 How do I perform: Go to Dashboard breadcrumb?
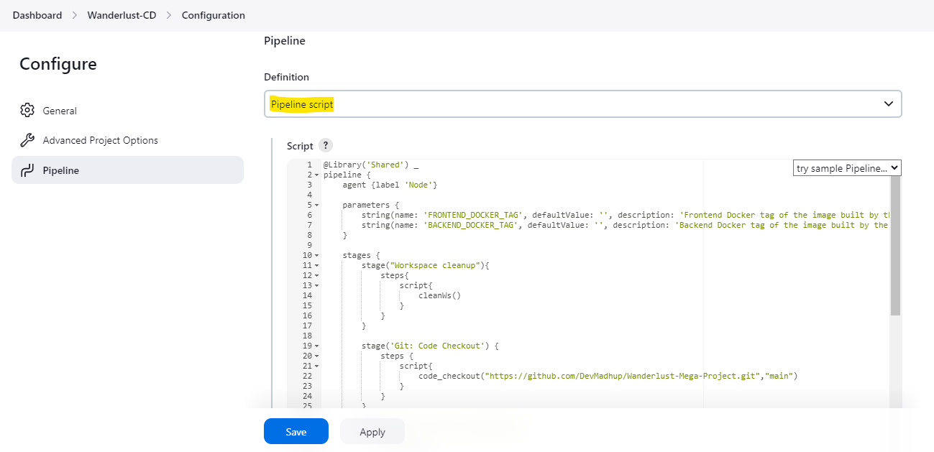coord(37,15)
